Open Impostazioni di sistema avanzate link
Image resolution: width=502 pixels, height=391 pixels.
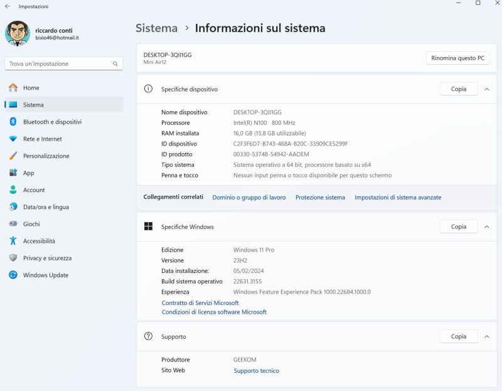click(x=398, y=197)
